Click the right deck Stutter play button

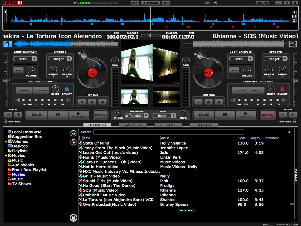click(246, 115)
